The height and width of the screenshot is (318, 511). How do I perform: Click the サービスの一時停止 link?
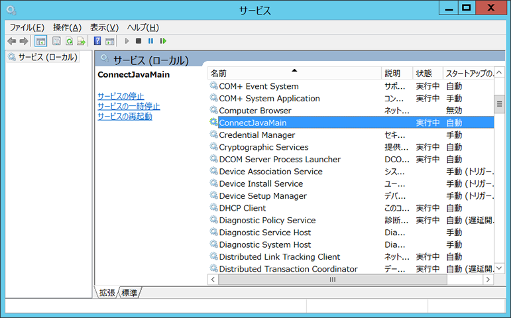(129, 107)
